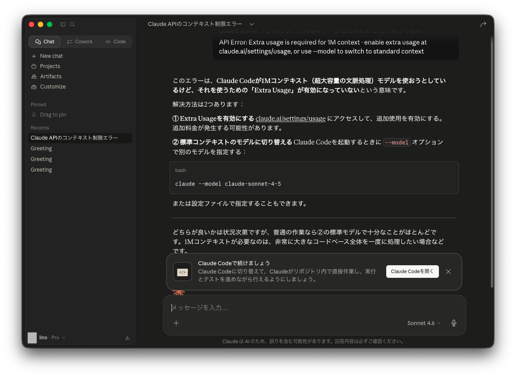Click the Artifacts icon in sidebar

click(x=34, y=77)
